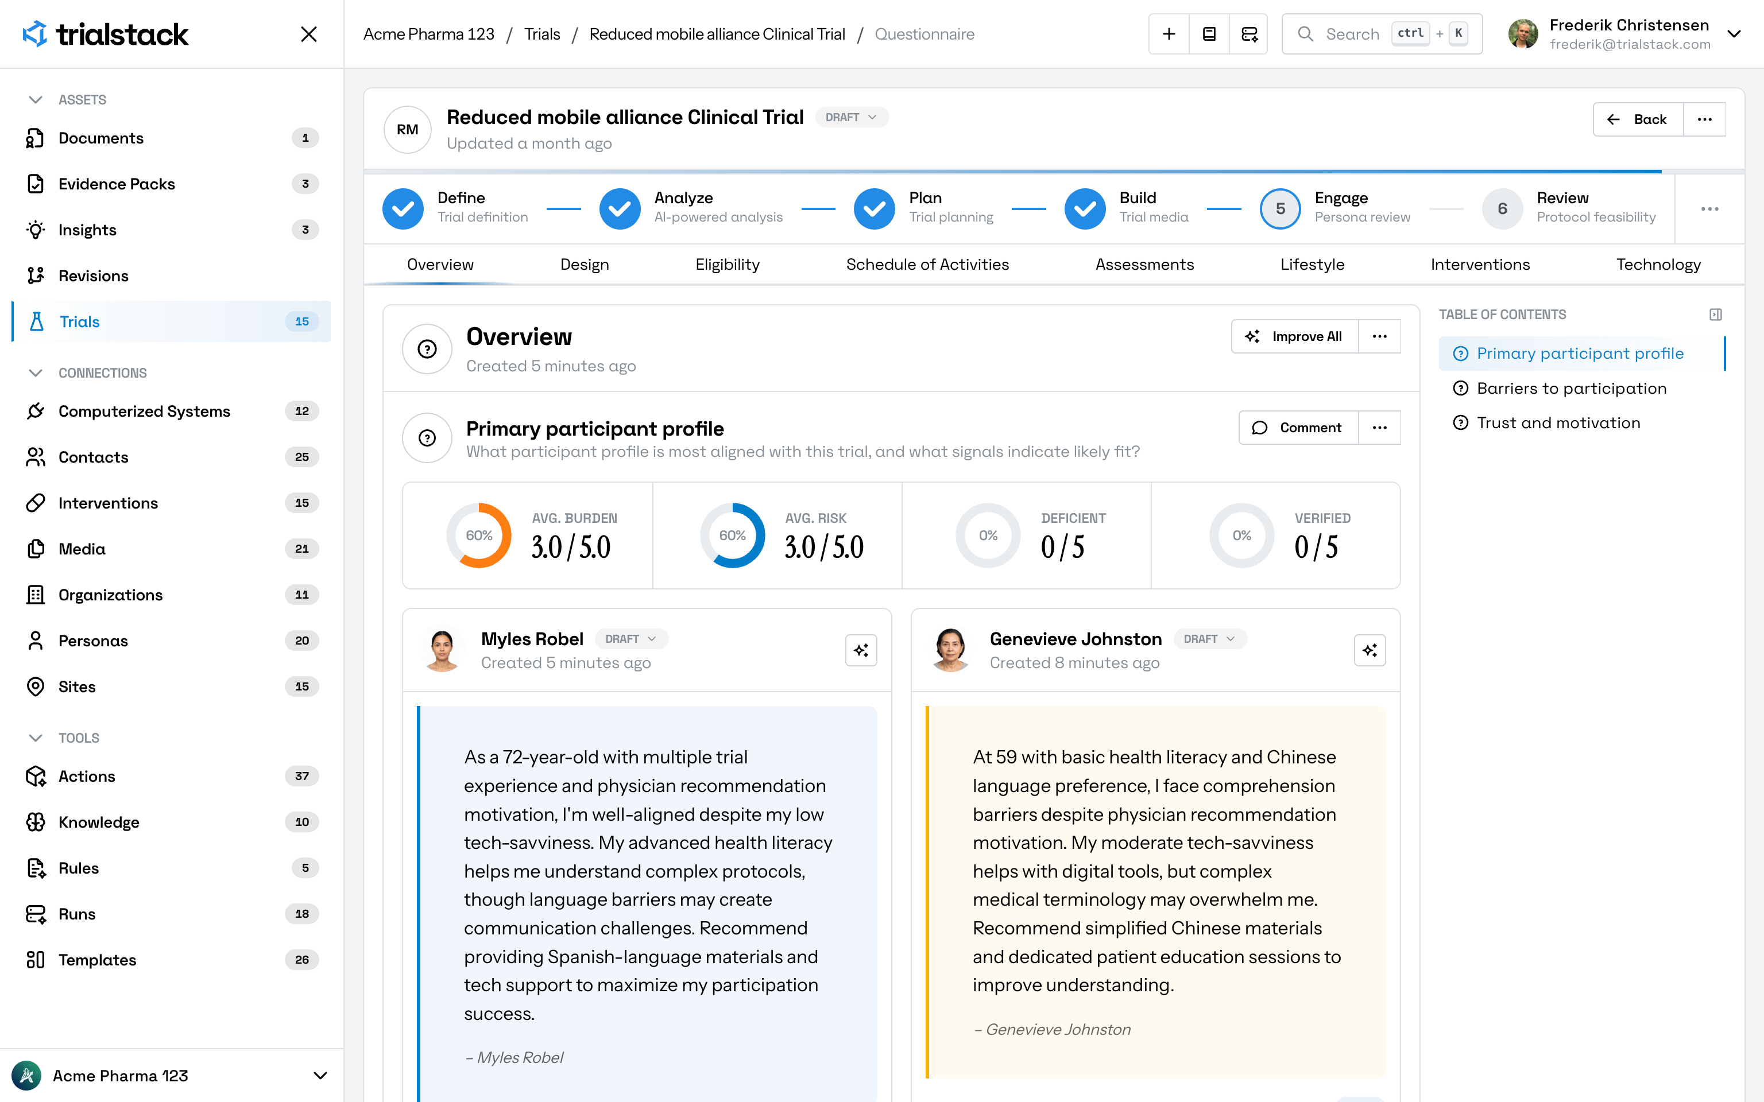Go to Insights in the sidebar
The width and height of the screenshot is (1764, 1102).
tap(171, 230)
